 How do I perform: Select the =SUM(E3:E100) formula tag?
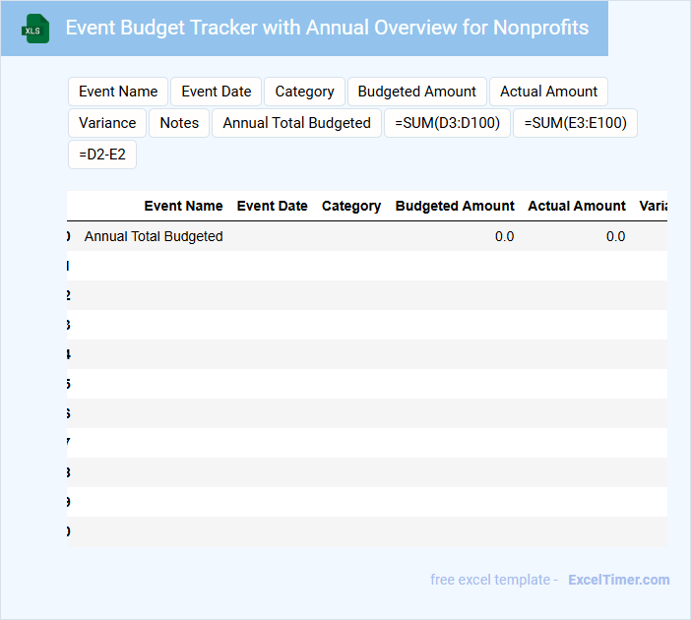point(576,123)
